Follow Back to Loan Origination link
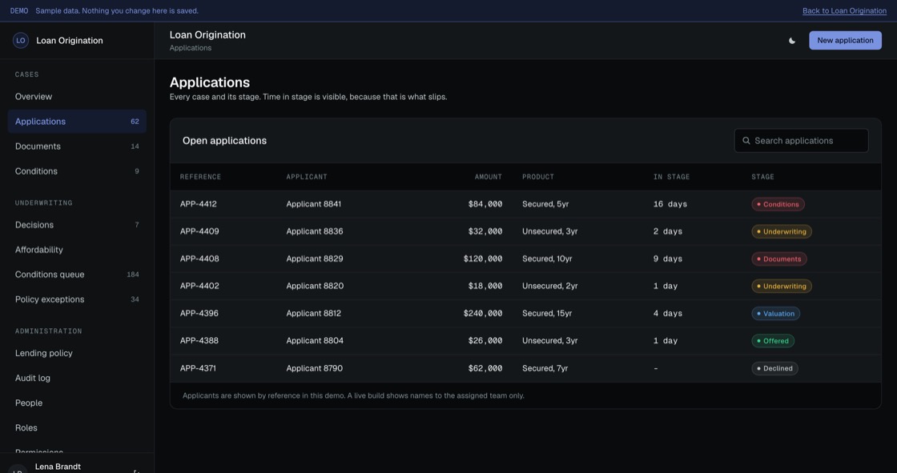This screenshot has width=897, height=473. 844,11
